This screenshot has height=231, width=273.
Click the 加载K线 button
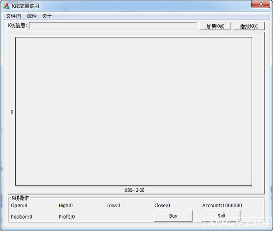pos(215,26)
